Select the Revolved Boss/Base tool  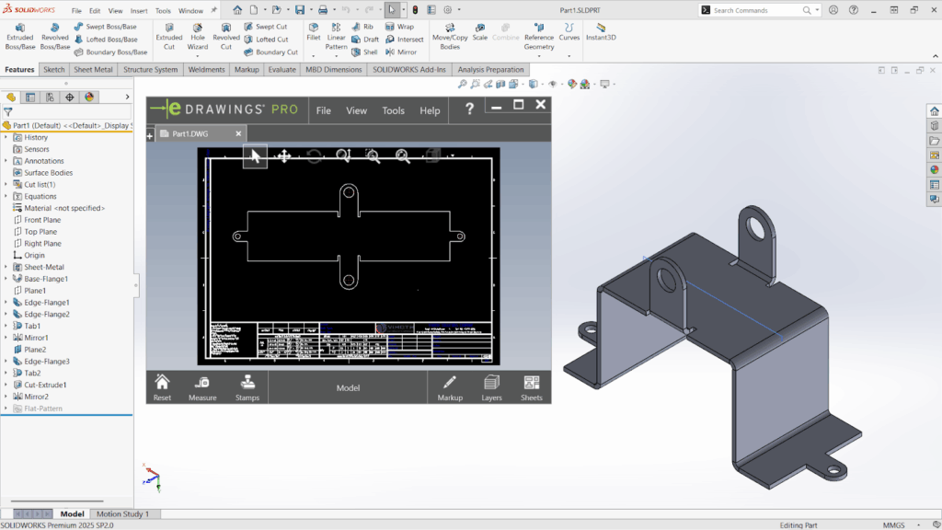54,37
